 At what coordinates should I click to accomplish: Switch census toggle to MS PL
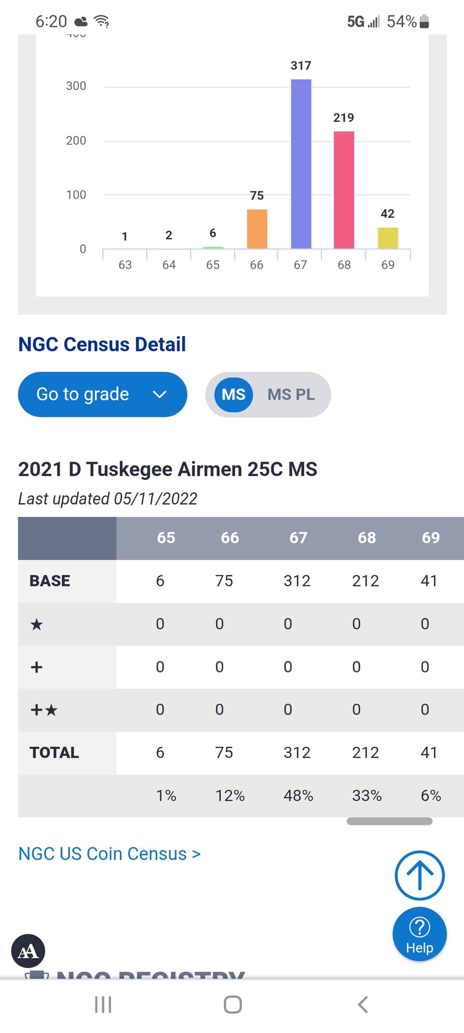pos(291,394)
